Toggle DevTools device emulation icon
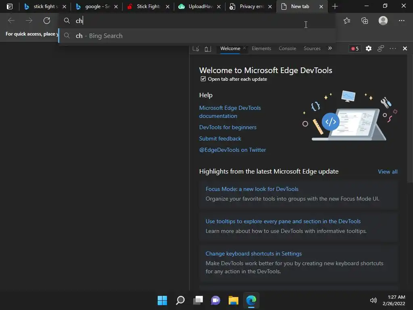The width and height of the screenshot is (413, 310). 208,48
